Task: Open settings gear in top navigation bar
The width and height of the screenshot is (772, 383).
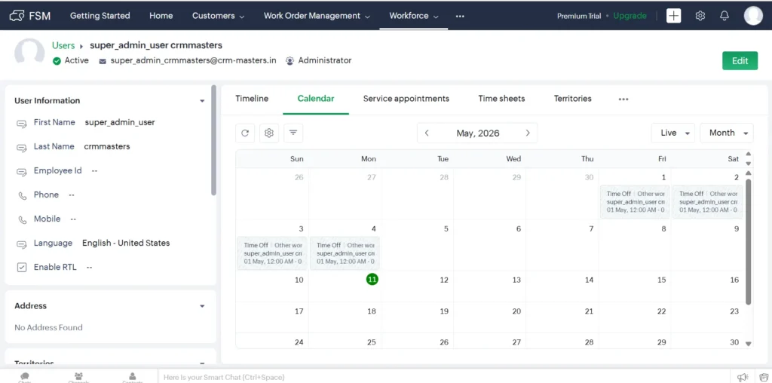Action: click(x=700, y=16)
